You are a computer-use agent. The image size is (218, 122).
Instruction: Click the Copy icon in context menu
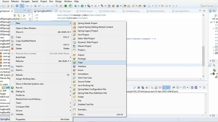coord(12,37)
